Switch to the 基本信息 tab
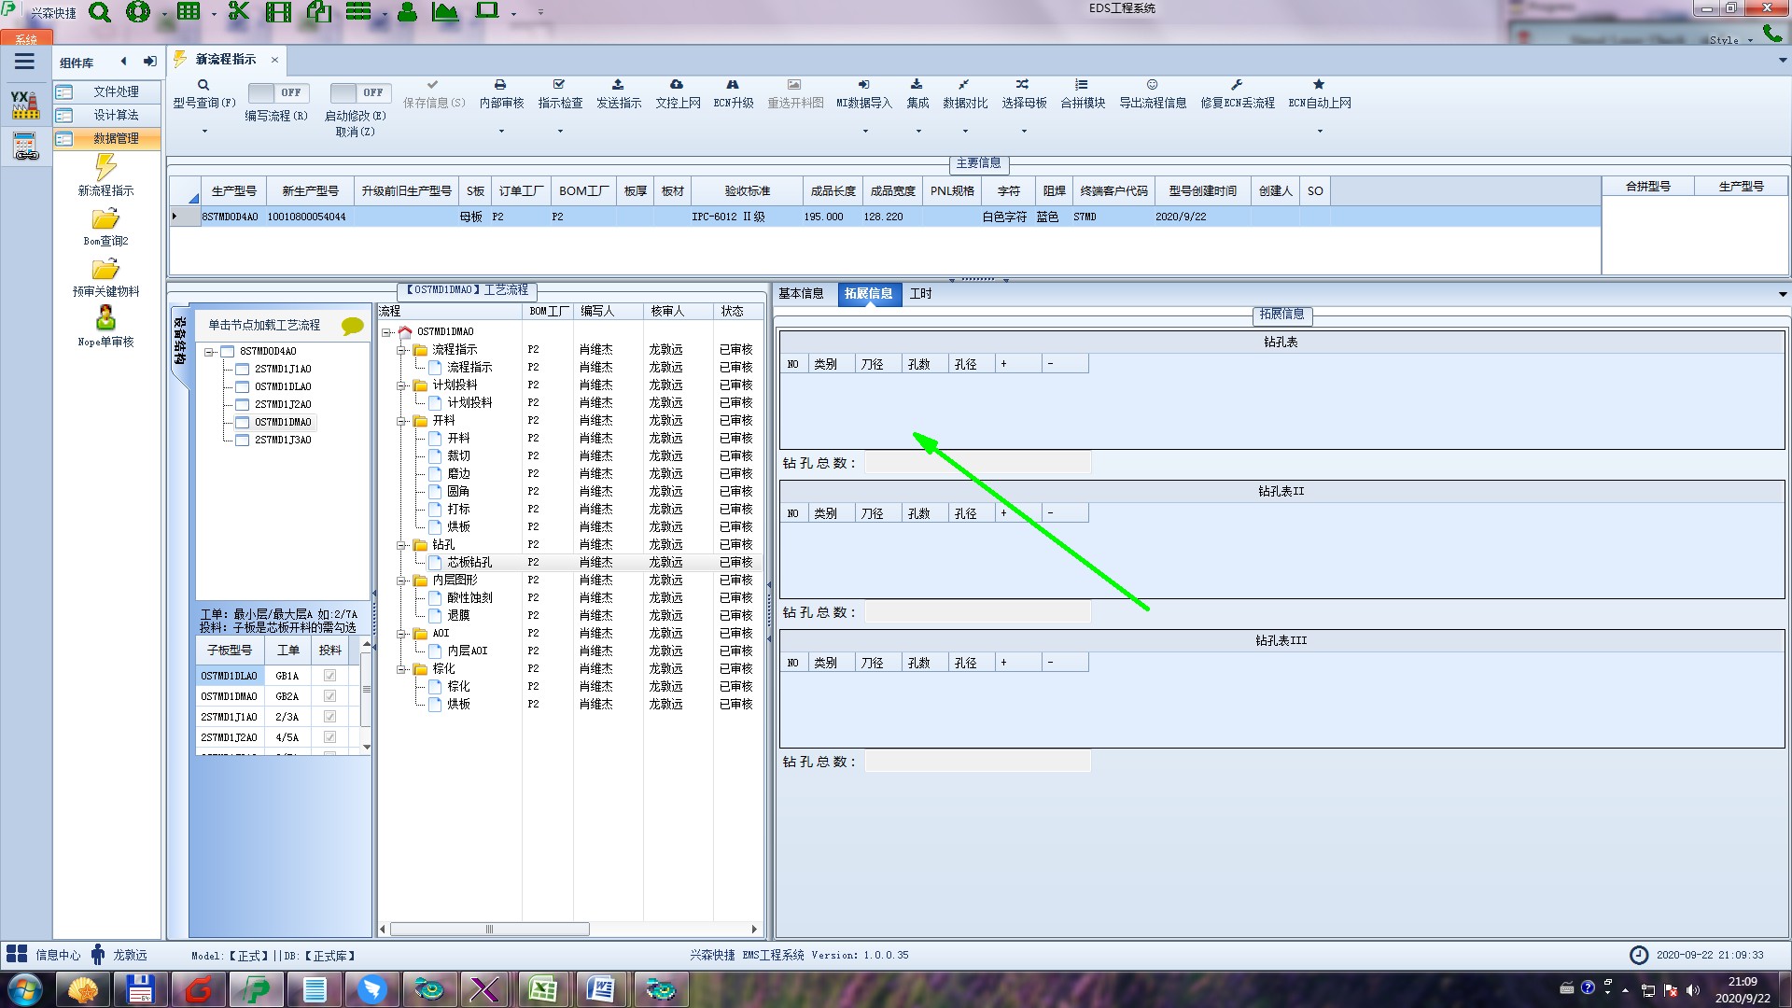This screenshot has height=1008, width=1792. [801, 294]
